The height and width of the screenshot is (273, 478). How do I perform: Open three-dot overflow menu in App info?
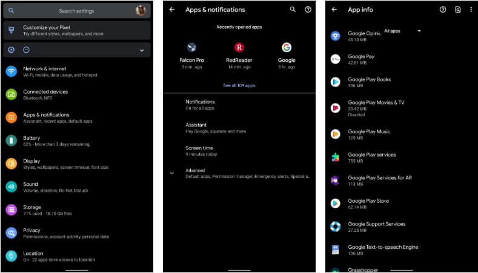471,10
